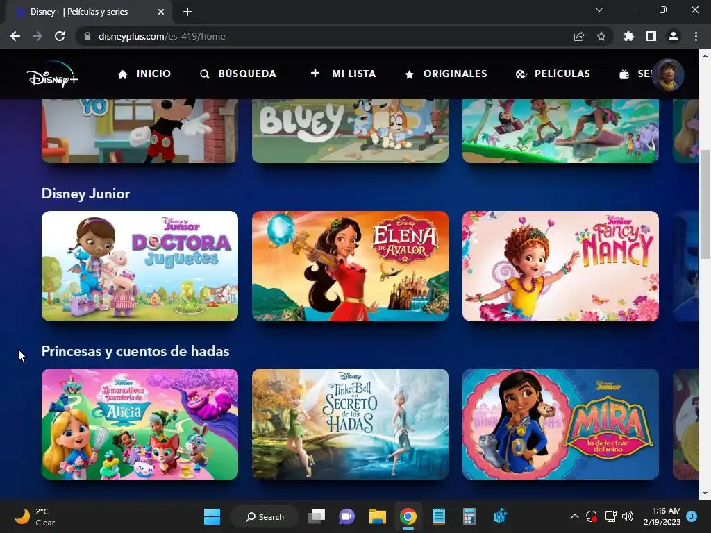View site information lock icon
711x533 pixels.
[87, 36]
